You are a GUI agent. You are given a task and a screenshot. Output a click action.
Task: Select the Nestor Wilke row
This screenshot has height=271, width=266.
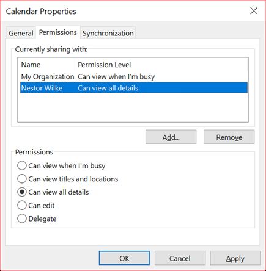(134, 88)
